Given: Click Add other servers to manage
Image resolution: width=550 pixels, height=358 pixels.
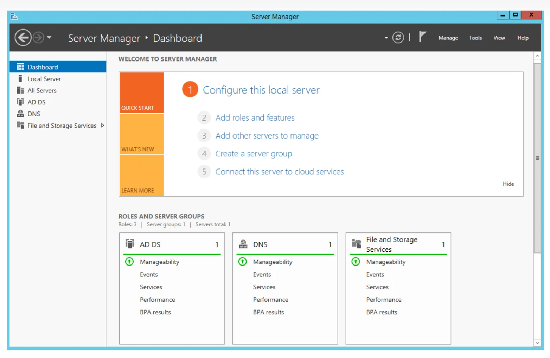Looking at the screenshot, I should coord(267,136).
